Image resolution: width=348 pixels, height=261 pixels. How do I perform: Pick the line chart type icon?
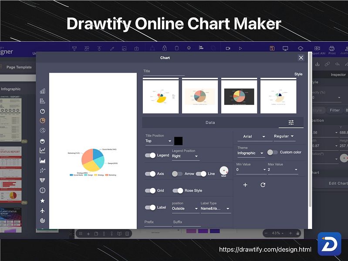pyautogui.click(x=42, y=151)
